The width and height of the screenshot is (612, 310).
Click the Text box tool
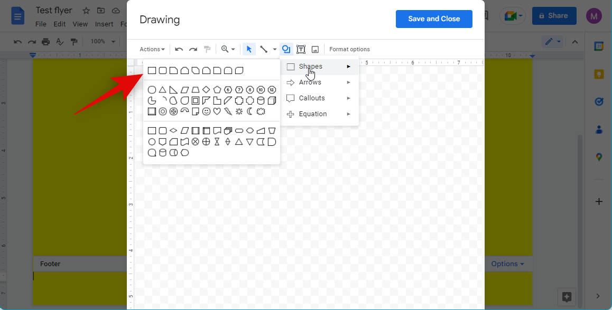[301, 49]
